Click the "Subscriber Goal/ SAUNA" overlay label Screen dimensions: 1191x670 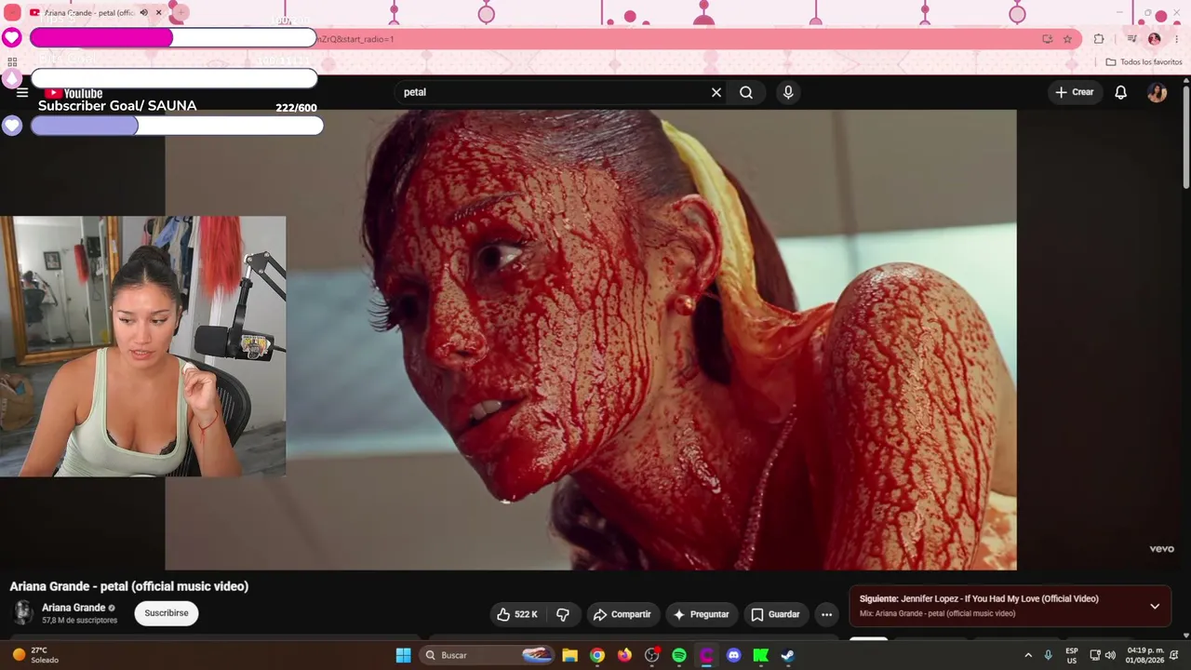(117, 106)
